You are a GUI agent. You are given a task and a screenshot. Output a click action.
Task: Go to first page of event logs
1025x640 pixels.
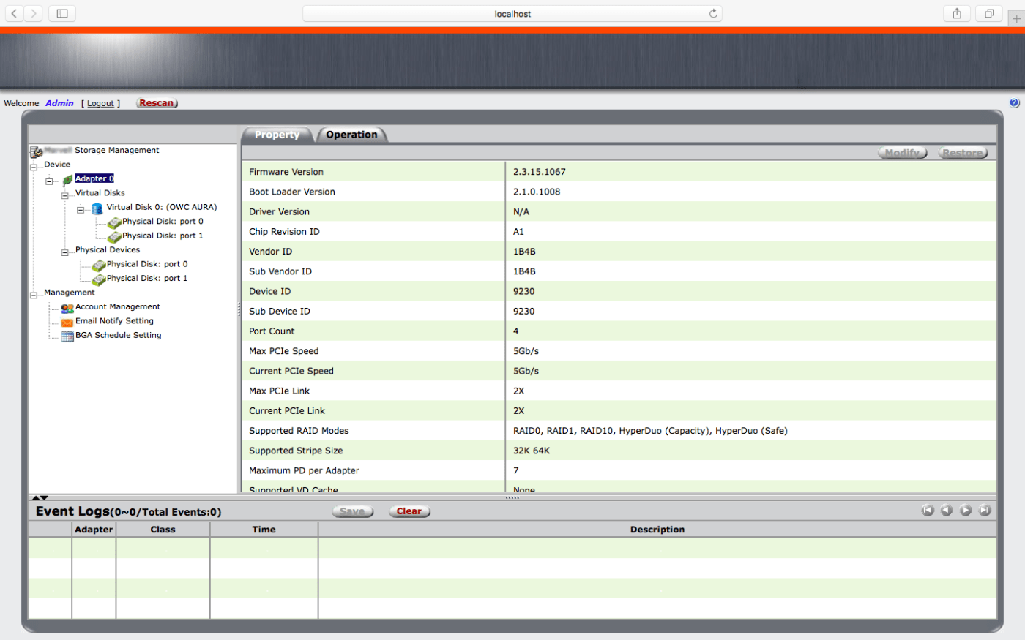(928, 511)
